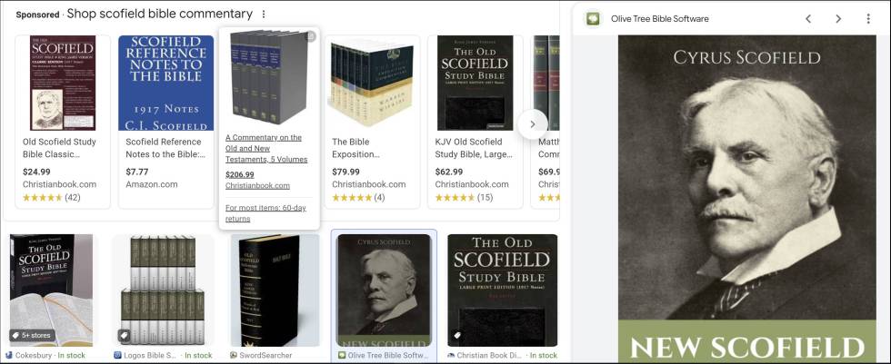Select the Old Scofield Study Bible Classic product card

(x=63, y=122)
